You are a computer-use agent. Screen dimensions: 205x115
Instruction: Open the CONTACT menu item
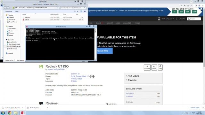click(x=110, y=23)
